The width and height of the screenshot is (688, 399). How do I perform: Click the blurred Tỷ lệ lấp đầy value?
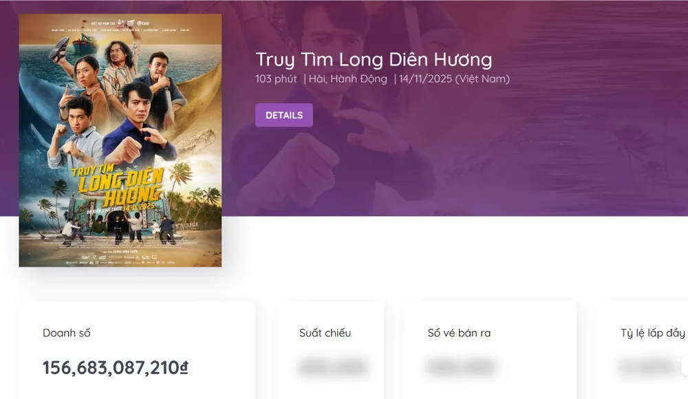coord(647,368)
